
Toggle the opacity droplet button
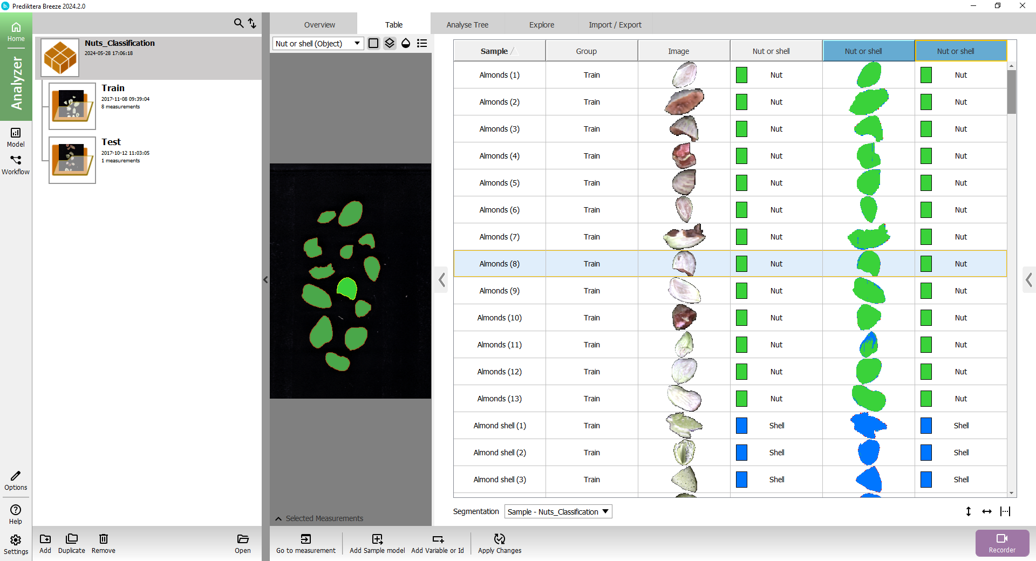406,43
